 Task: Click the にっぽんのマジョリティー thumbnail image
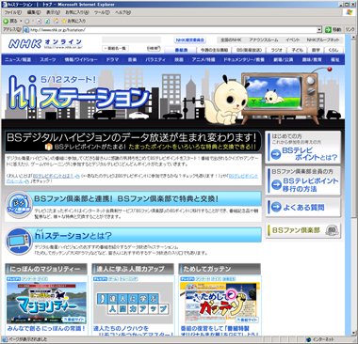coord(46,303)
